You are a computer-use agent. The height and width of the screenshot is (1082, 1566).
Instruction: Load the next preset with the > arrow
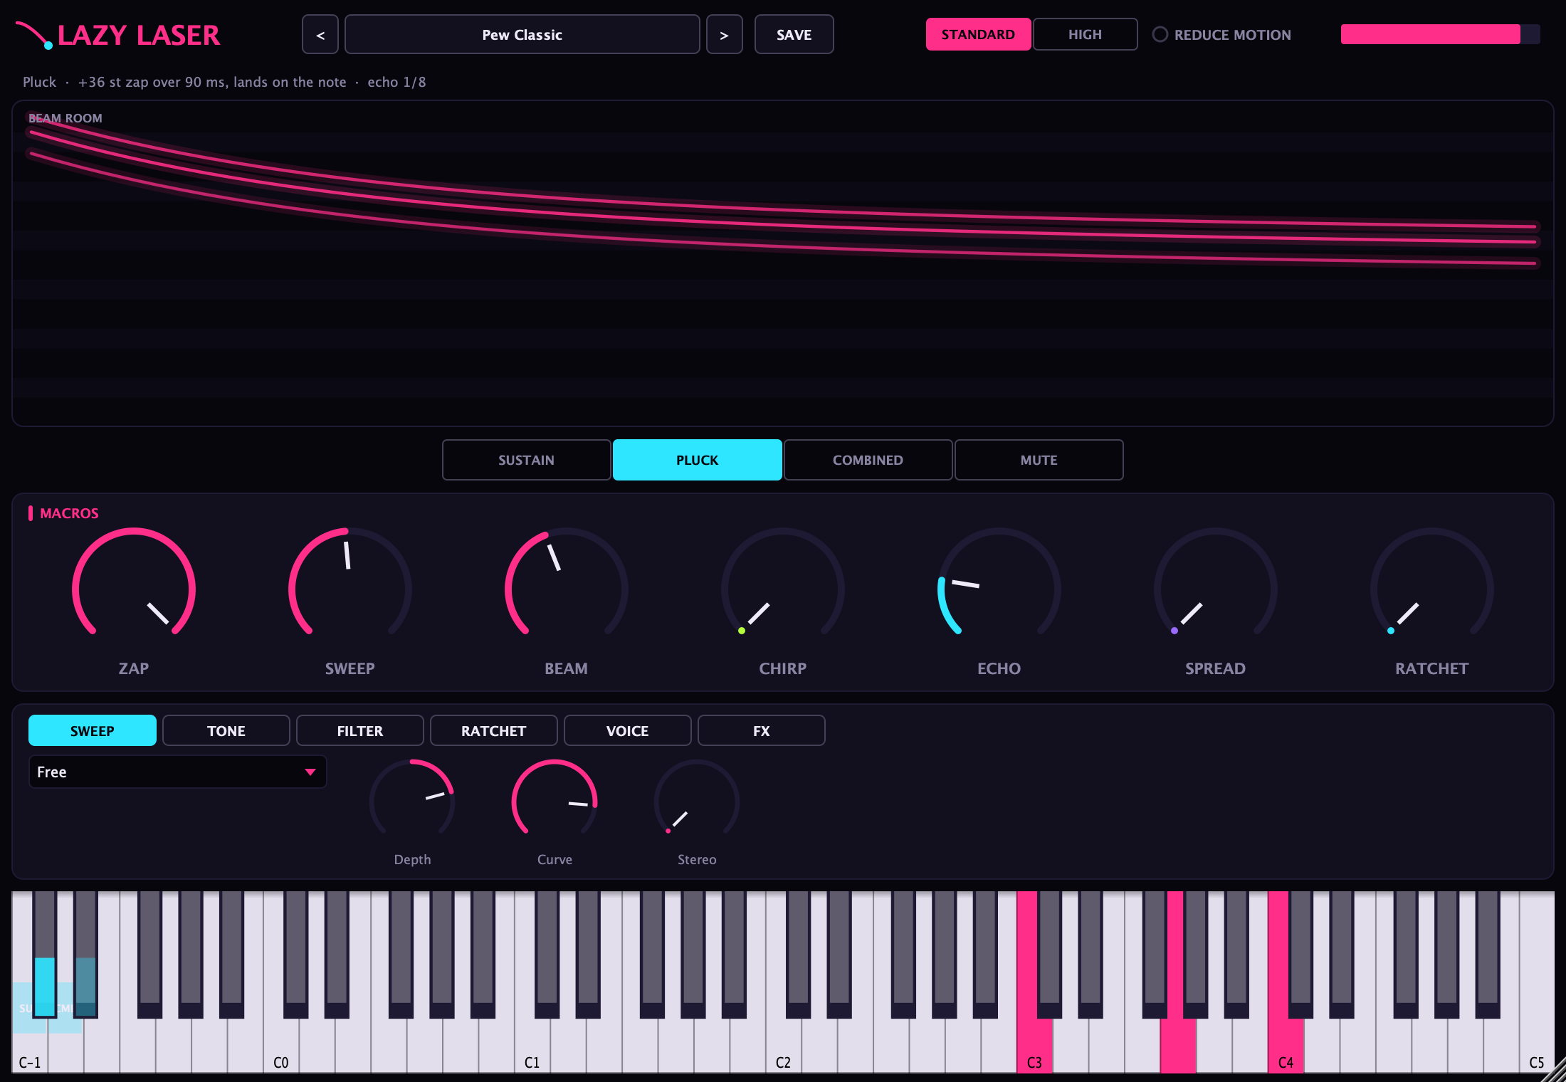click(724, 34)
